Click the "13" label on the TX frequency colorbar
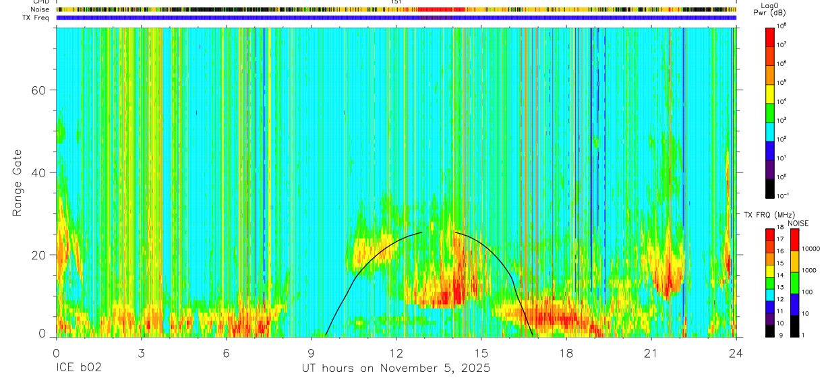This screenshot has width=828, height=382. 780,287
